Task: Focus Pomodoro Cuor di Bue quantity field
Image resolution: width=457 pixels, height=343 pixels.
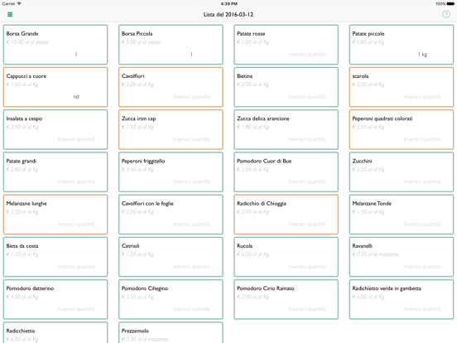Action: point(307,181)
